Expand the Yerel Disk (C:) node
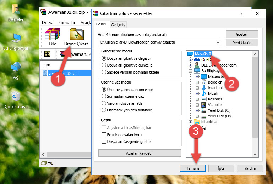Image resolution: width=273 pixels, height=184 pixels. [197, 110]
